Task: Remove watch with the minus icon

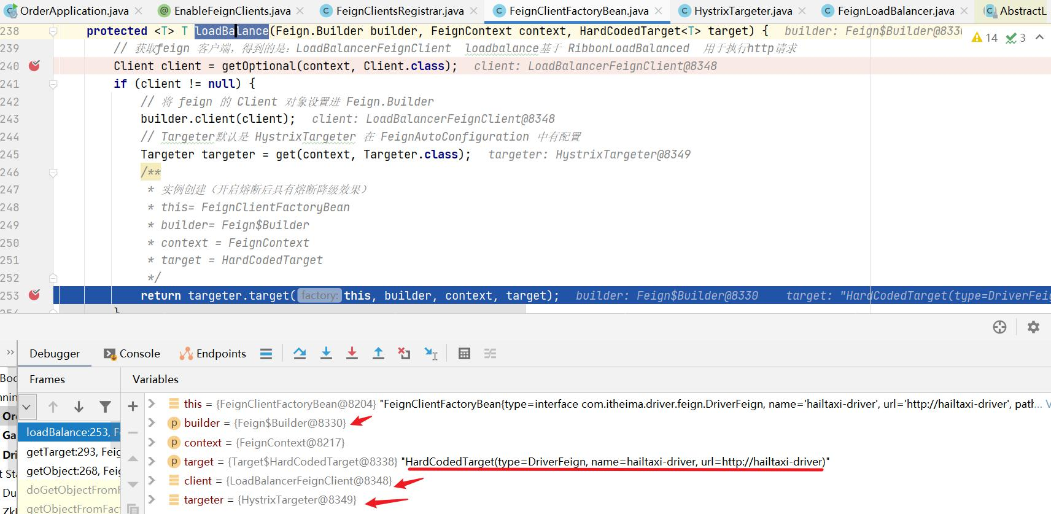Action: click(x=133, y=432)
